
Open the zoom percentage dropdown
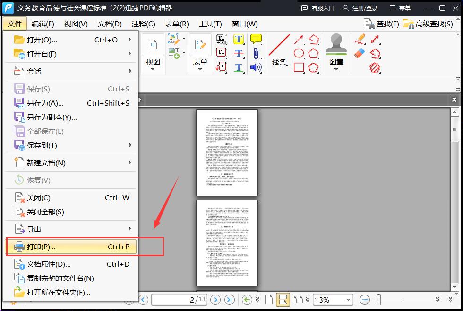[x=347, y=299]
